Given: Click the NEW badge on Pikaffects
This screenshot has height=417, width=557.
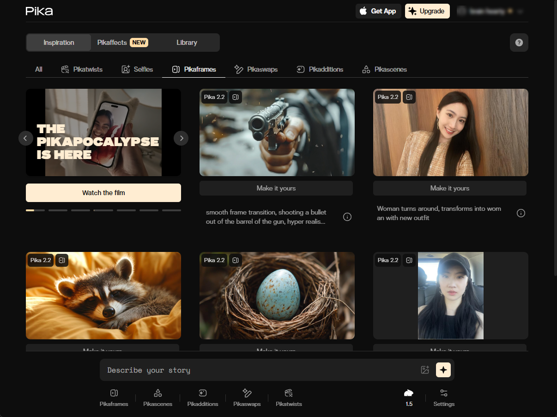Looking at the screenshot, I should click(139, 43).
